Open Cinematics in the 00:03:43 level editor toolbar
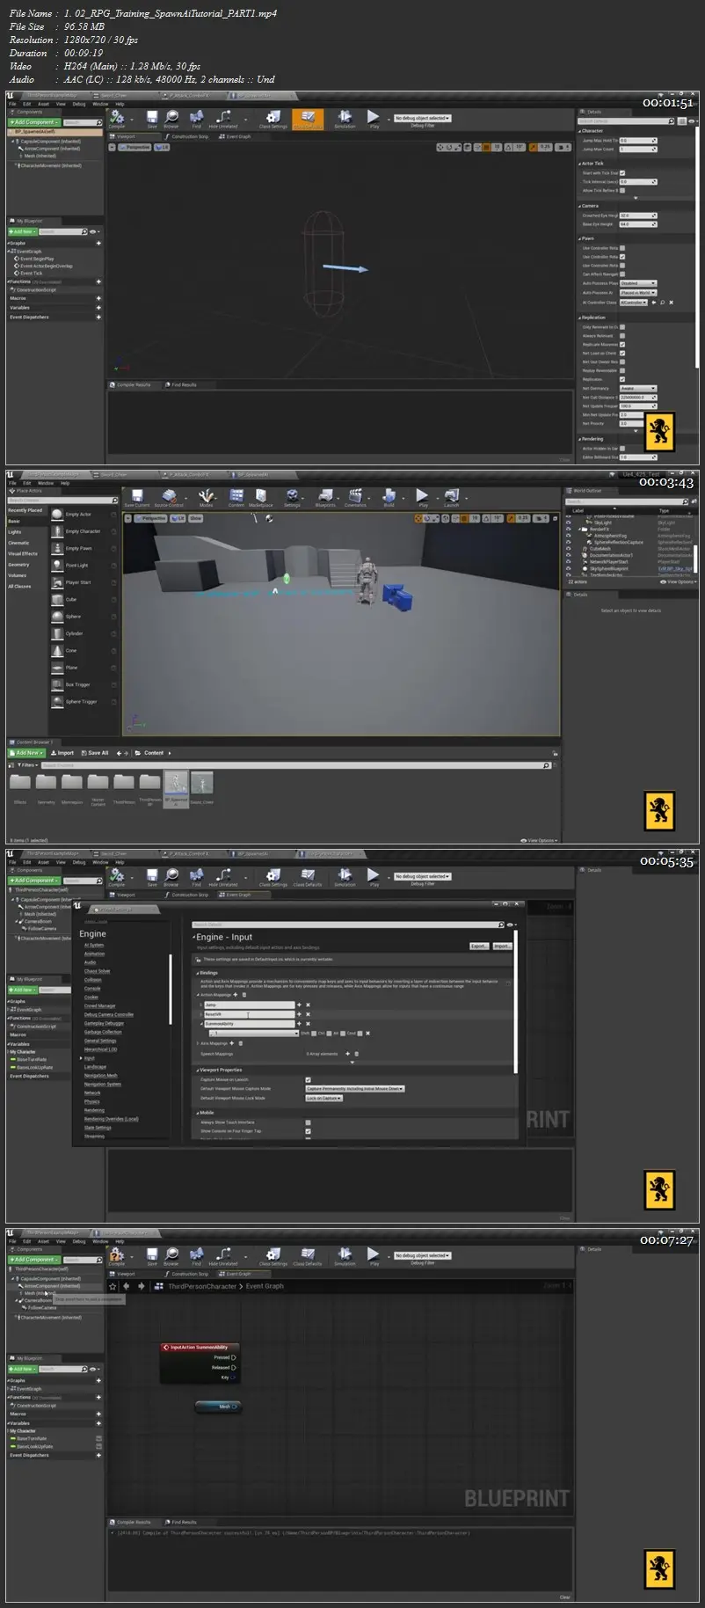The image size is (705, 1608). pyautogui.click(x=355, y=499)
